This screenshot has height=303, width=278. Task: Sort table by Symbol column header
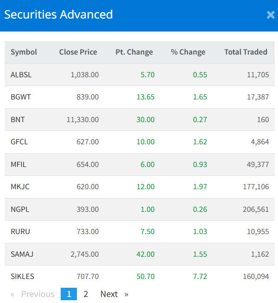tap(24, 52)
